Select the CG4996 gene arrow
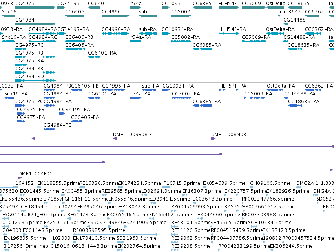The width and height of the screenshot is (334, 252). (115, 16)
